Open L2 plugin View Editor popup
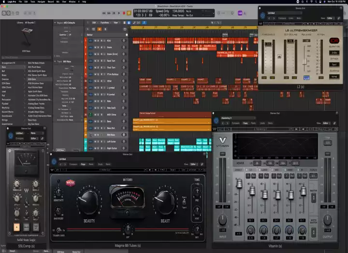 tap(331, 18)
